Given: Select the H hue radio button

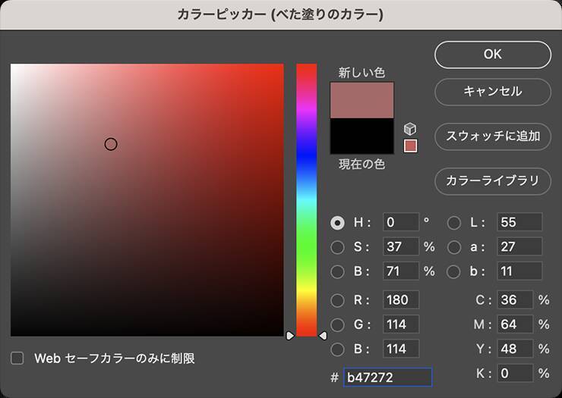Looking at the screenshot, I should (338, 223).
